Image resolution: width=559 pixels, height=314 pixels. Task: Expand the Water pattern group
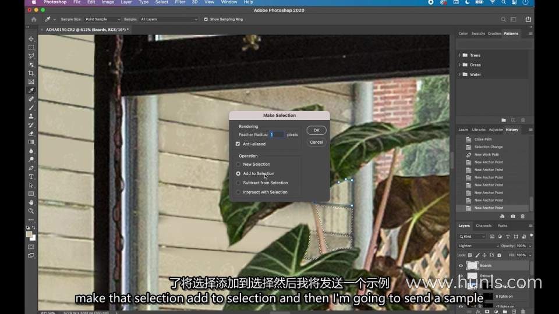point(459,74)
